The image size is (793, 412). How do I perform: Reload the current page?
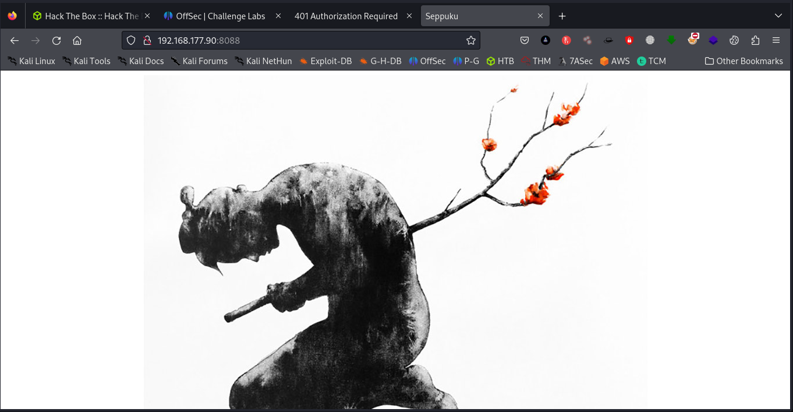pyautogui.click(x=56, y=40)
